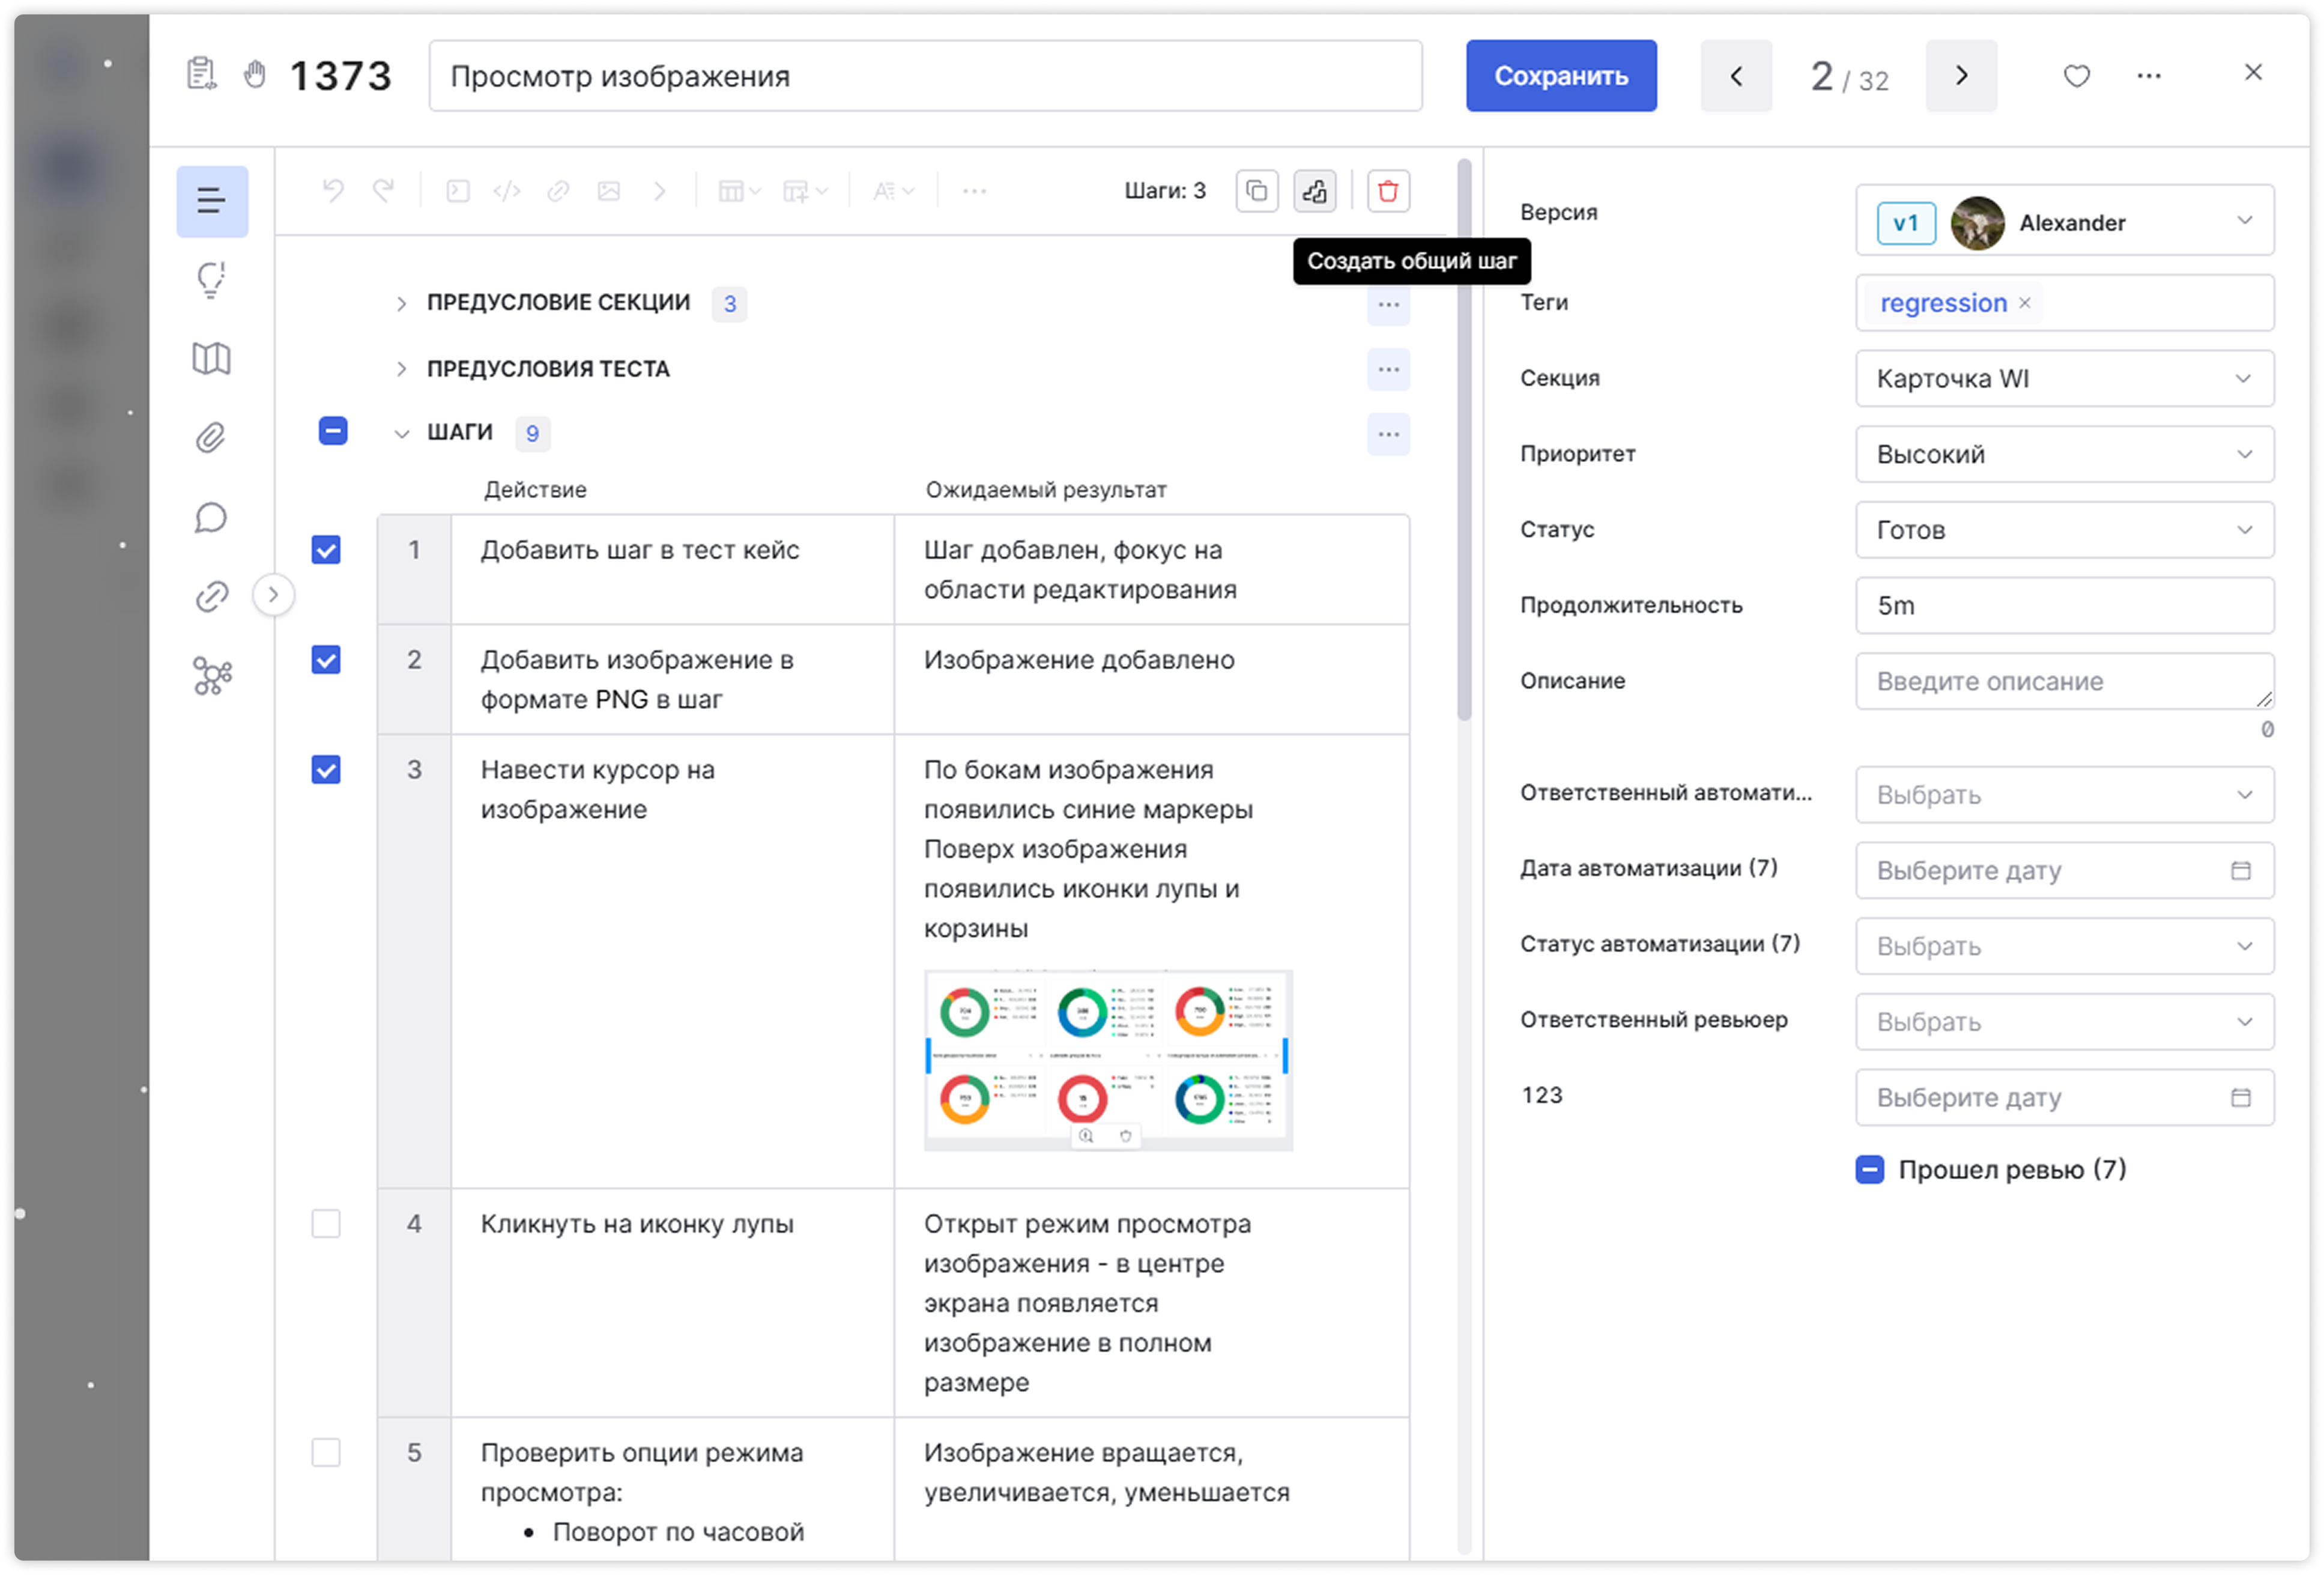The image size is (2324, 1575).
Task: Toggle Прошел ревью checkbox
Action: click(x=1870, y=1170)
